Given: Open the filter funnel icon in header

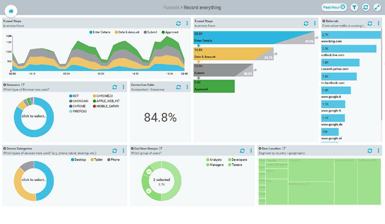Looking at the screenshot, I should (x=354, y=7).
